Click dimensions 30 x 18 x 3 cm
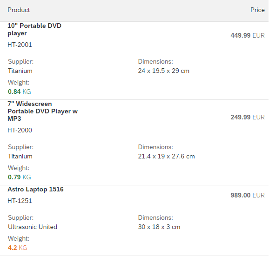The height and width of the screenshot is (256, 269). (159, 227)
